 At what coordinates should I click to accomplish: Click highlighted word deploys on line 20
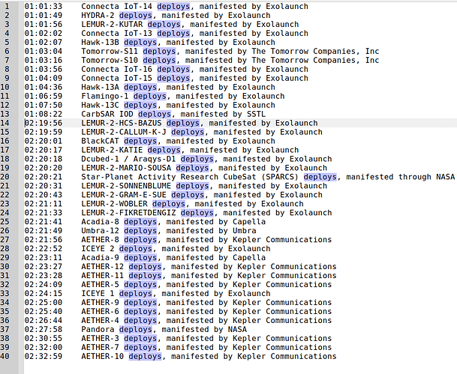click(320, 177)
